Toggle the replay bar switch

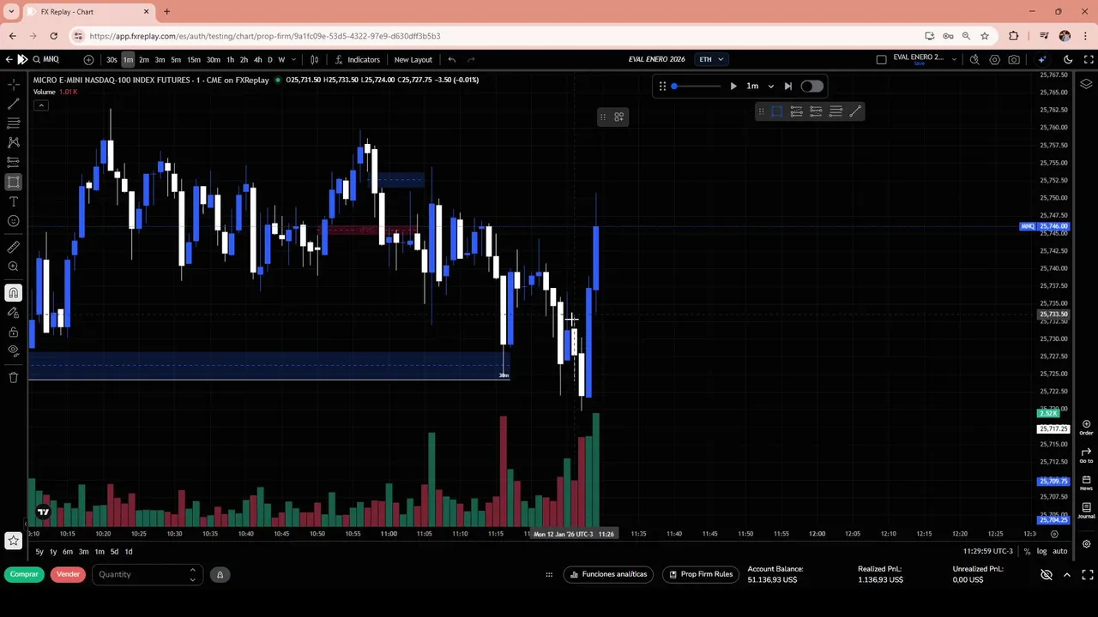coord(811,86)
